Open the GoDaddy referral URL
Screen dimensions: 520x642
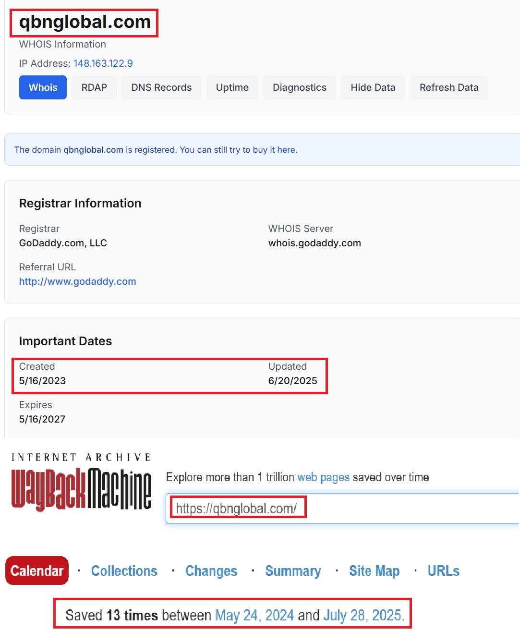[77, 281]
